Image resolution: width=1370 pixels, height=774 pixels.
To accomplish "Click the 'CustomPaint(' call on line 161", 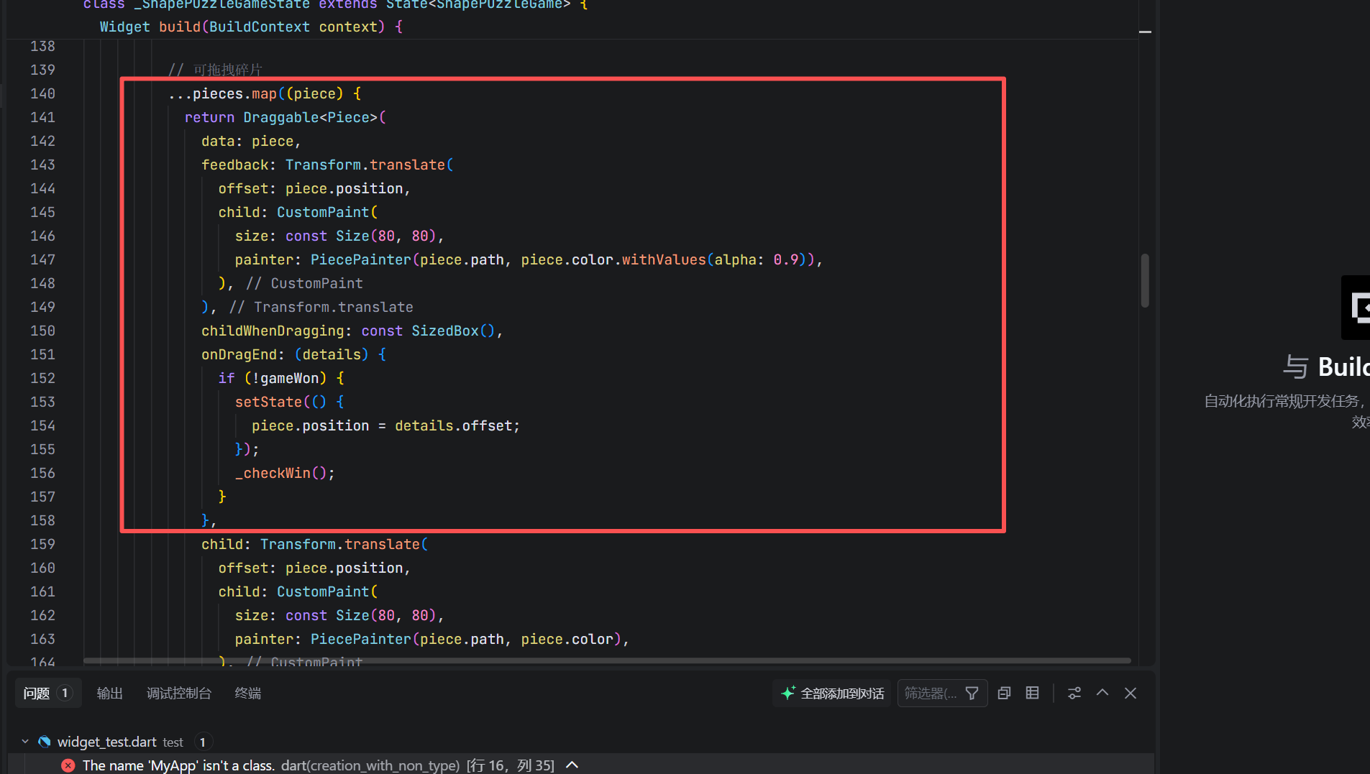I will tap(327, 591).
